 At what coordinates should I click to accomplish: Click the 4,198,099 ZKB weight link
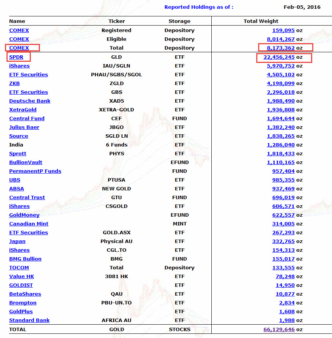point(281,84)
